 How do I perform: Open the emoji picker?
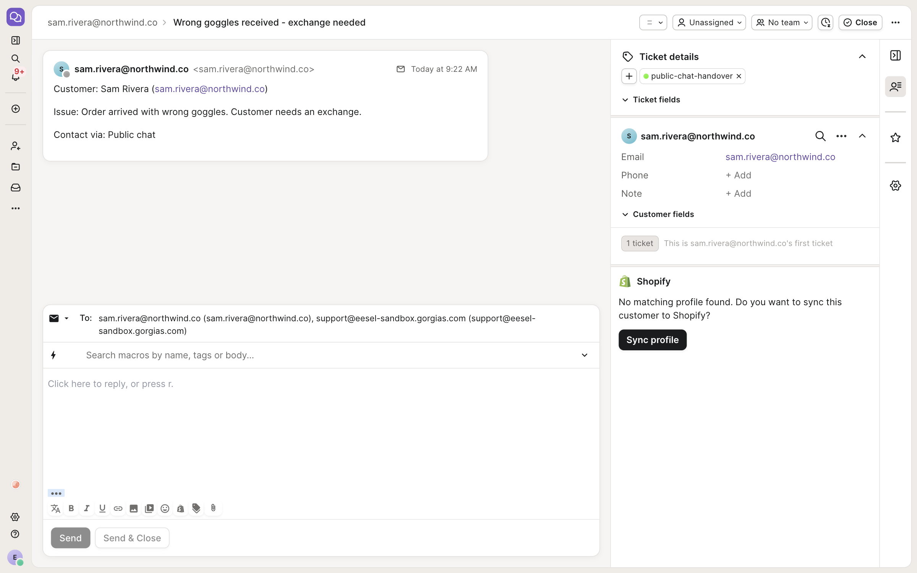point(165,508)
